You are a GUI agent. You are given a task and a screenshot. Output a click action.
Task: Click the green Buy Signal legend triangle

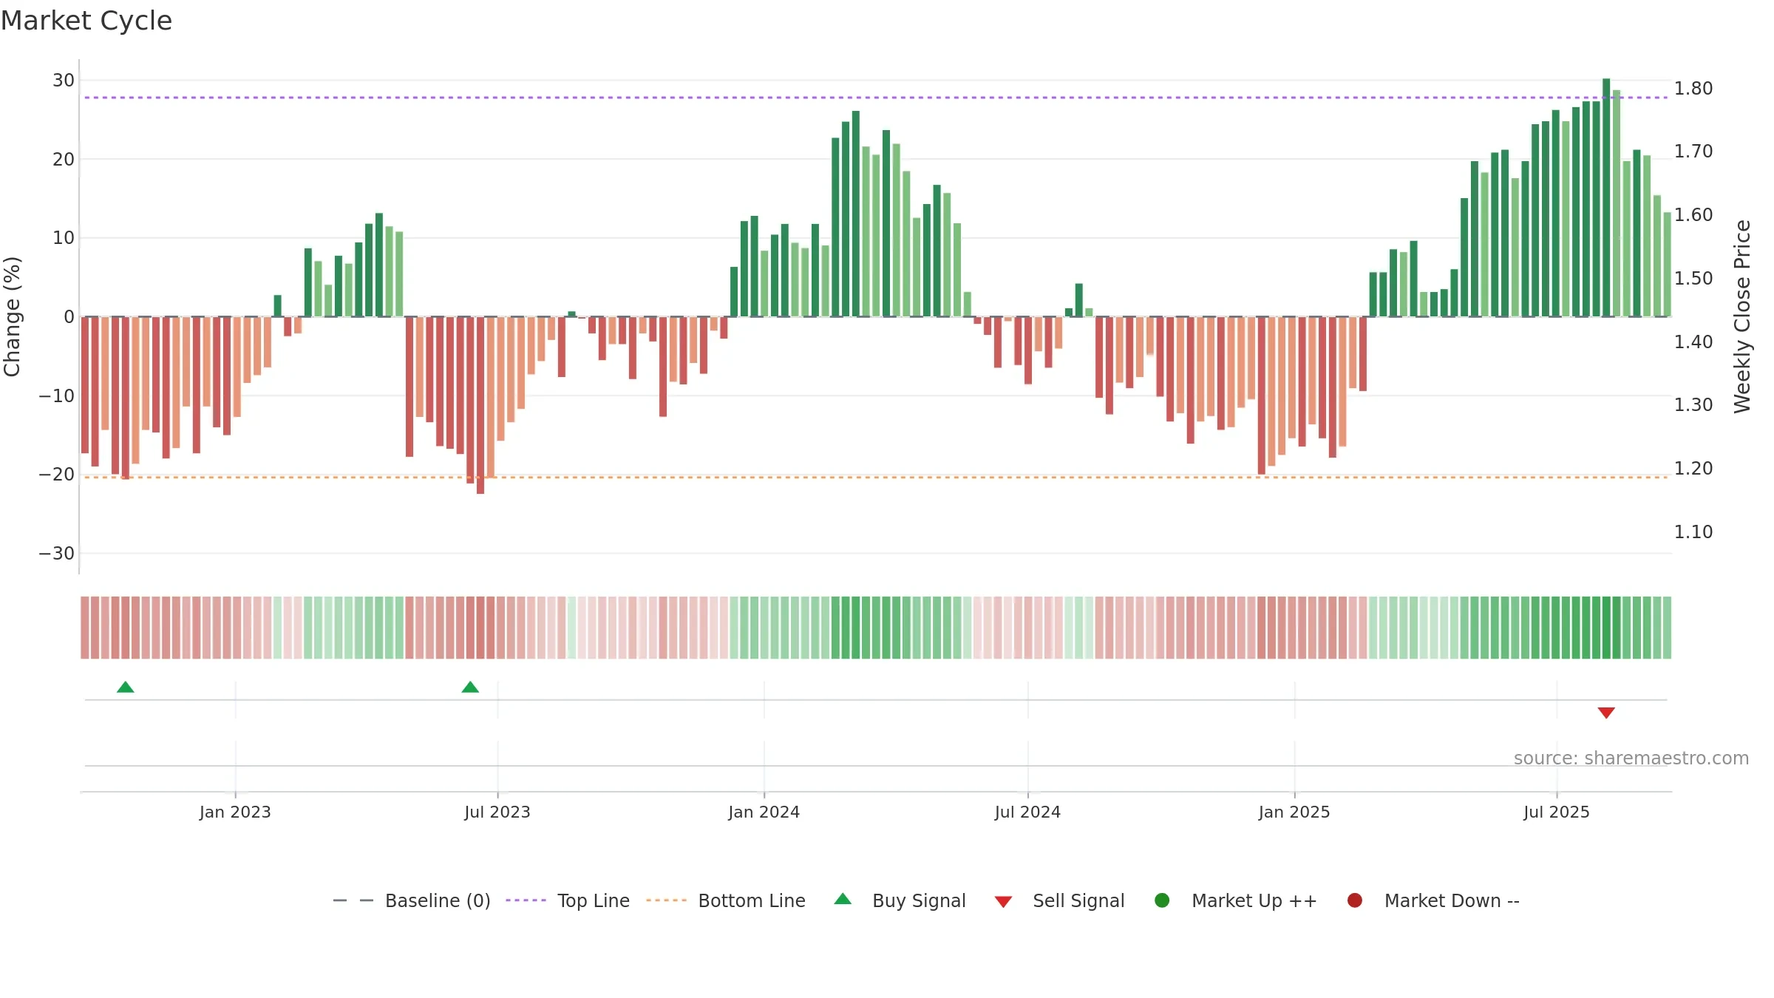pyautogui.click(x=843, y=899)
